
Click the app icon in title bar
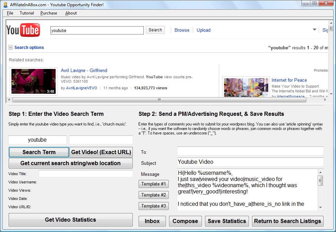coord(5,5)
